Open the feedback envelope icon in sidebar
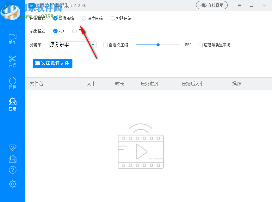 point(12,159)
